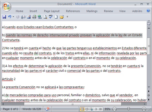Click 'a) cuando esos Estados sean' line

39,27
